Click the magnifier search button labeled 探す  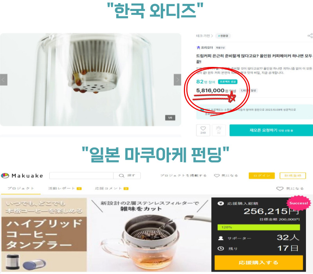point(127,175)
